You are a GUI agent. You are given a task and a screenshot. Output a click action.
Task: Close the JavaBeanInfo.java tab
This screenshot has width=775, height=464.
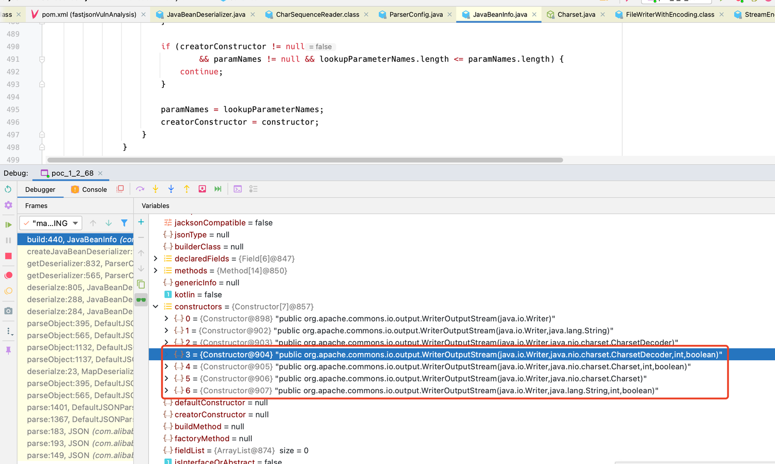(x=534, y=14)
